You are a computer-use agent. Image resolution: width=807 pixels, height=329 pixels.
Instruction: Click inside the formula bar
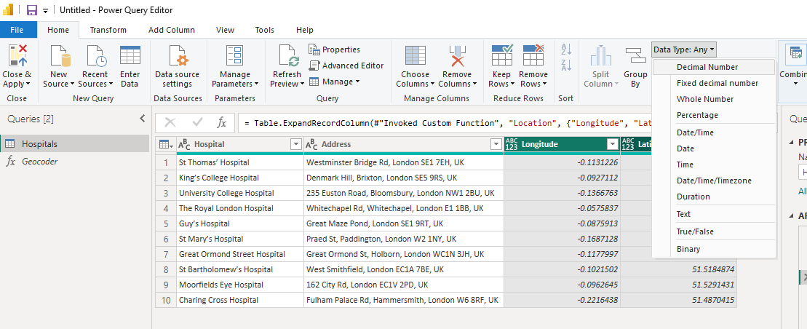(502, 123)
